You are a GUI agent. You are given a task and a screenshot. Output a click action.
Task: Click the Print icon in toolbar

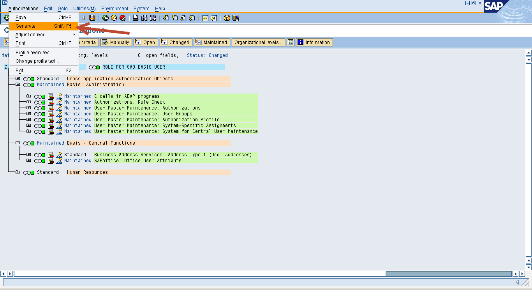[x=136, y=18]
